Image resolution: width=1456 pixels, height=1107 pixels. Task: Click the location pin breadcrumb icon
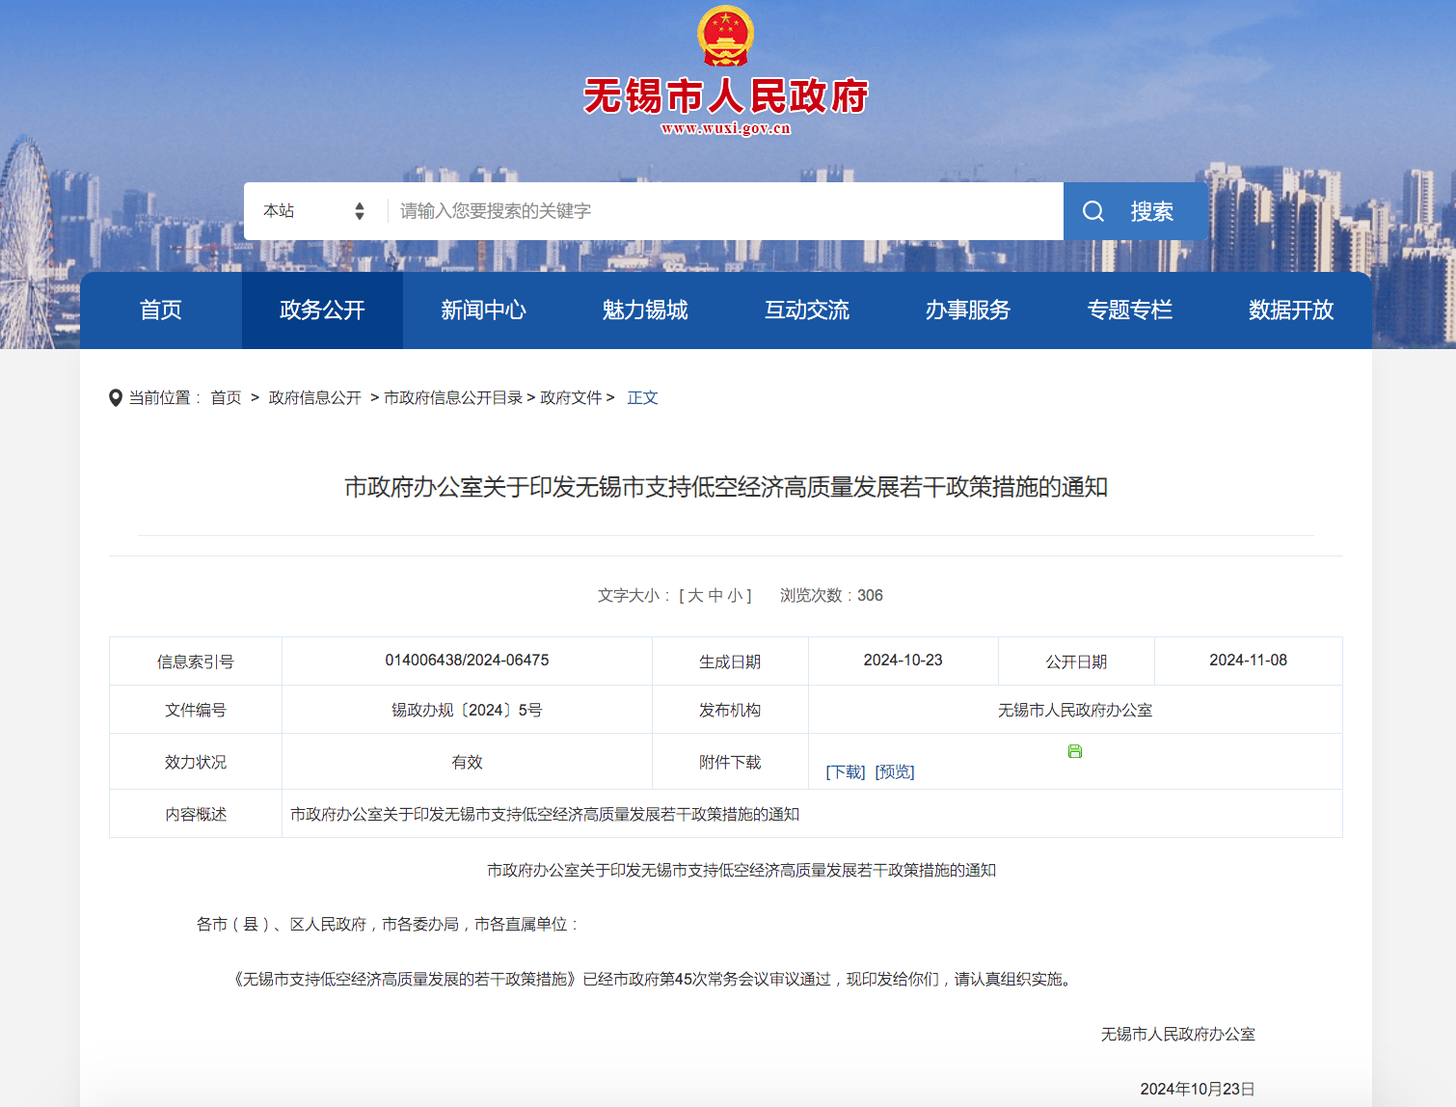(116, 396)
